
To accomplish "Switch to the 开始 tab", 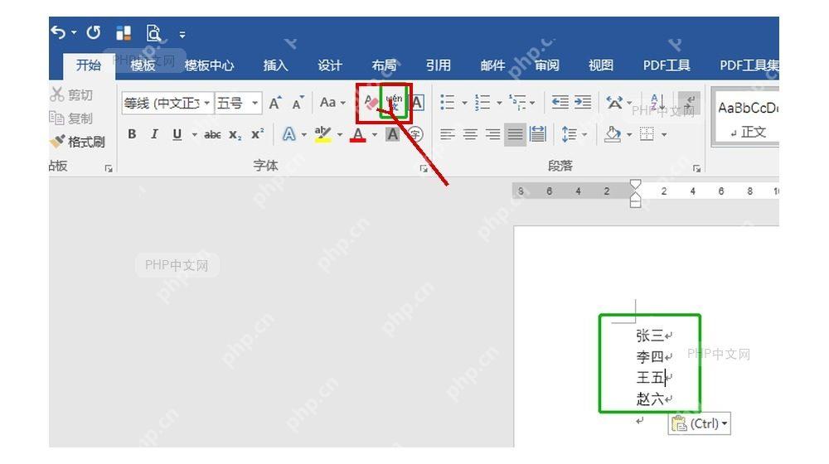I will click(x=89, y=65).
